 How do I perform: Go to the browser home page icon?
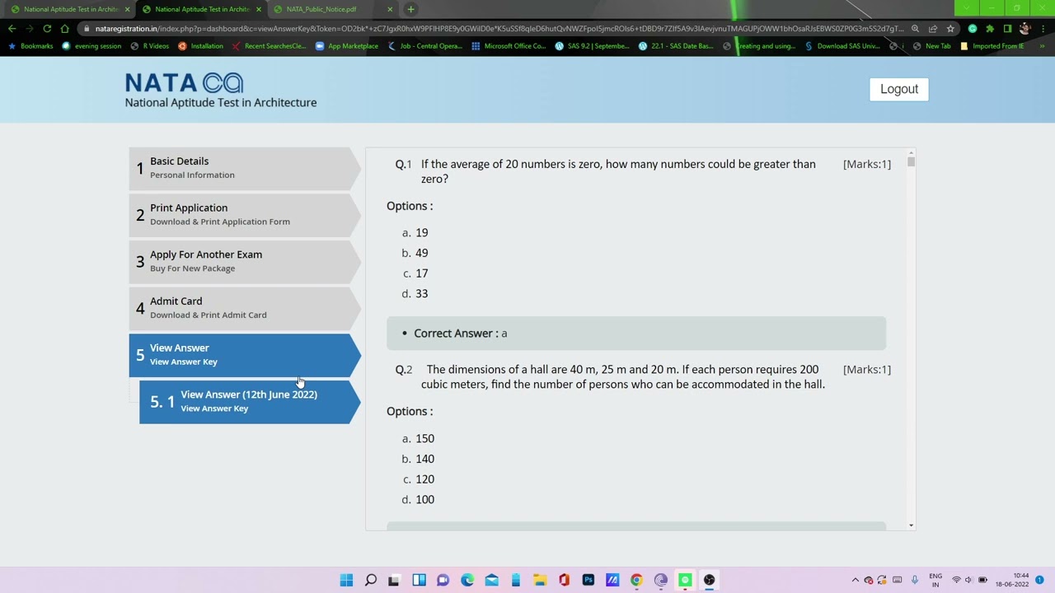[64, 28]
